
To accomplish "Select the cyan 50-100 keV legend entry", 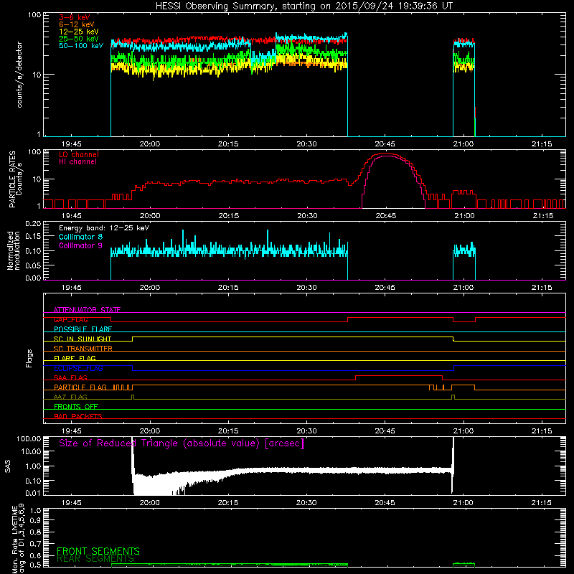I will tap(80, 46).
